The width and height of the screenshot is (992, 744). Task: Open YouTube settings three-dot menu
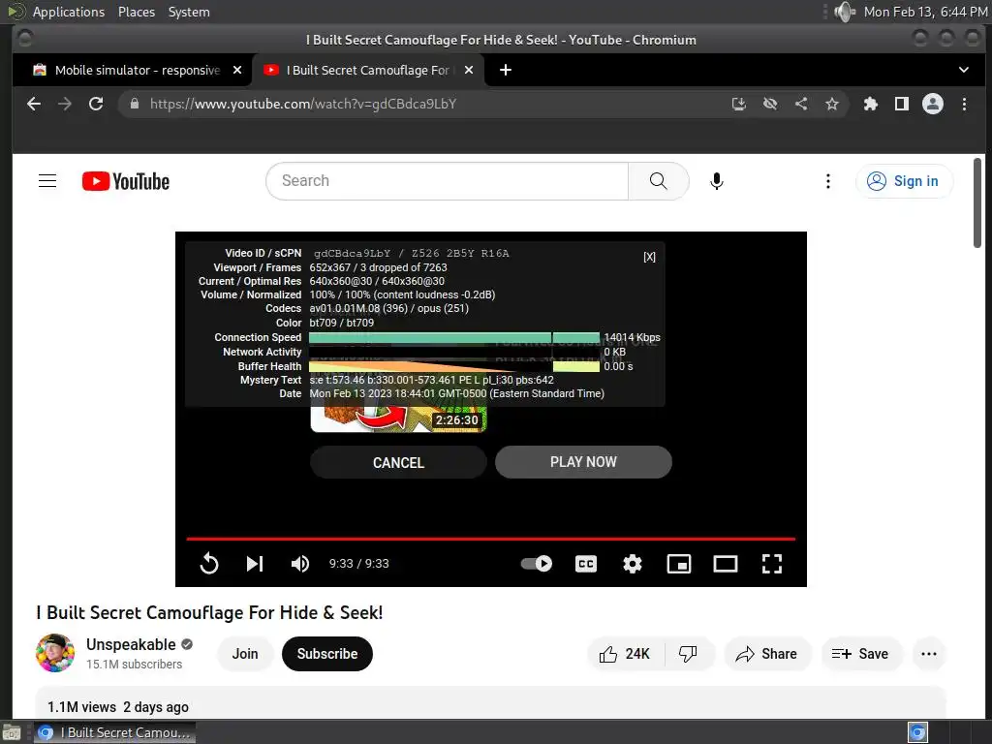click(x=827, y=181)
